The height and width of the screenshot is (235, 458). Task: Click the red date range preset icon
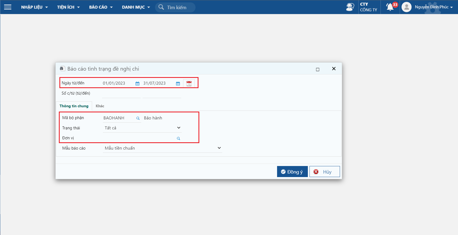pos(189,83)
